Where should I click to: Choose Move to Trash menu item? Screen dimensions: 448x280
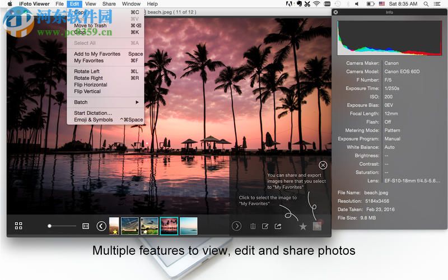(105, 25)
